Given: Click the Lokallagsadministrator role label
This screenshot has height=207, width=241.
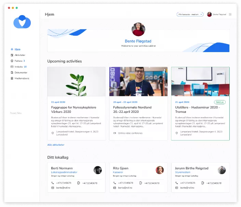Looking at the screenshot, I should click(x=64, y=172).
